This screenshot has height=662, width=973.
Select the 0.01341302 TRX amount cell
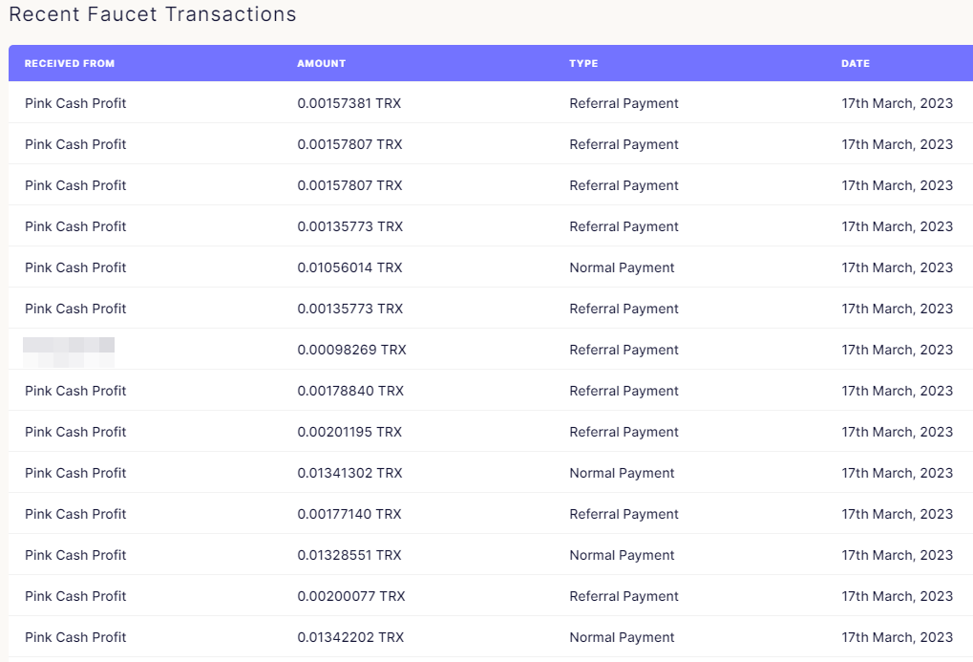coord(349,473)
